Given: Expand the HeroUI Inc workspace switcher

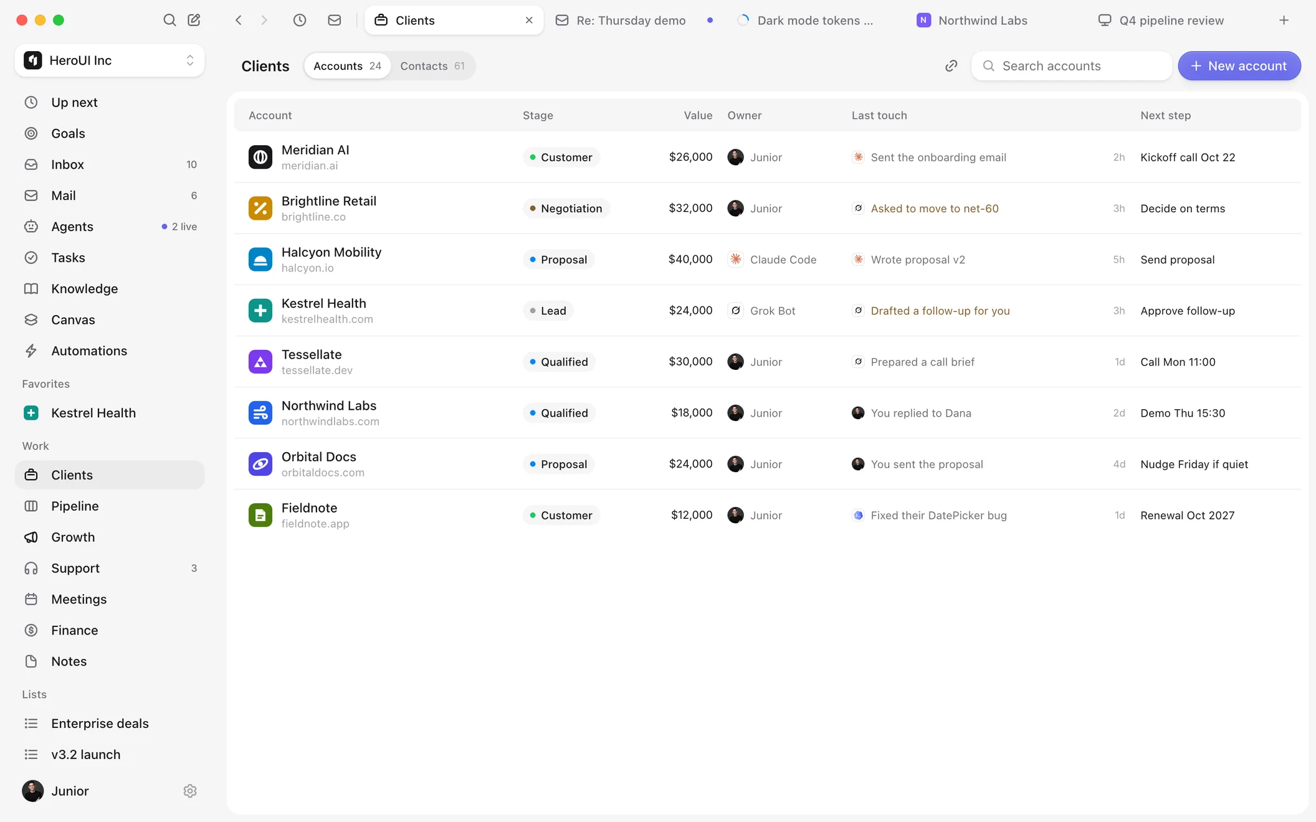Looking at the screenshot, I should 110,60.
